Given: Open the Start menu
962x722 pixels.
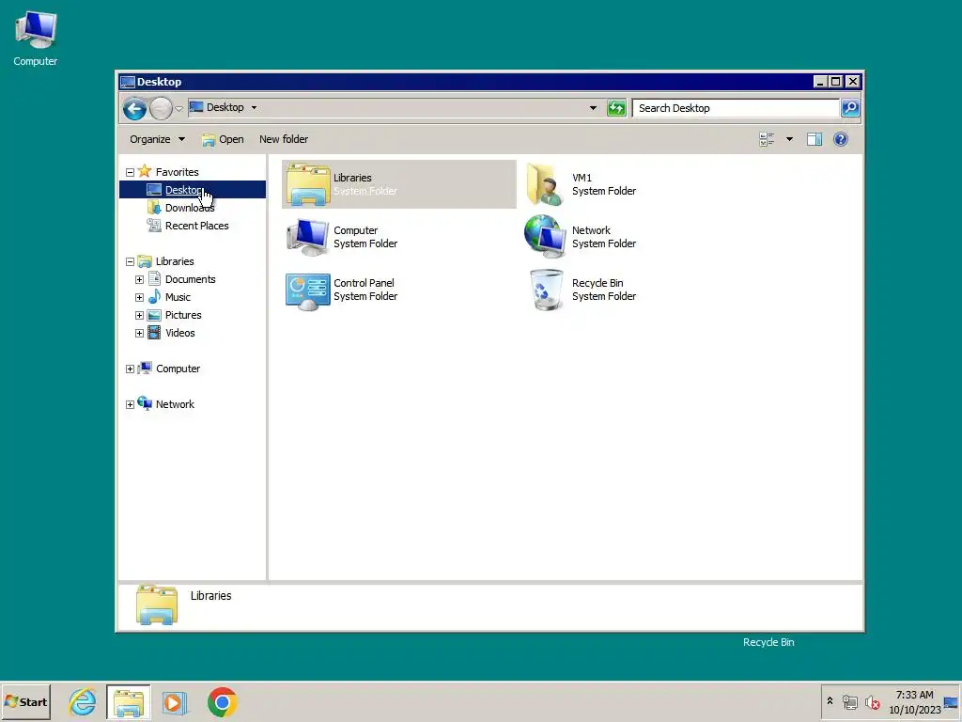Looking at the screenshot, I should [x=25, y=701].
